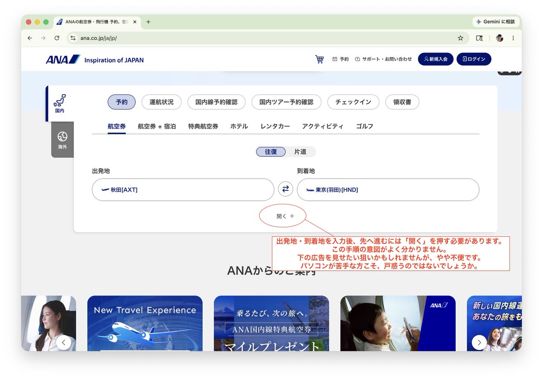Open the Chrome profile avatar

(x=500, y=38)
